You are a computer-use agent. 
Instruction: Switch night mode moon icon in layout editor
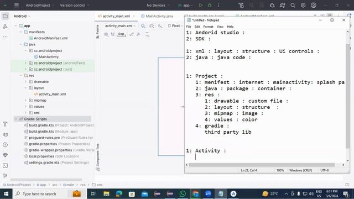[160, 26]
